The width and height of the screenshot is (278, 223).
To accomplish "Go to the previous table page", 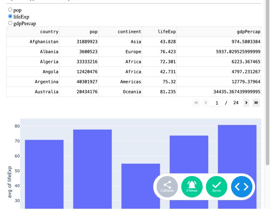I will [x=206, y=103].
